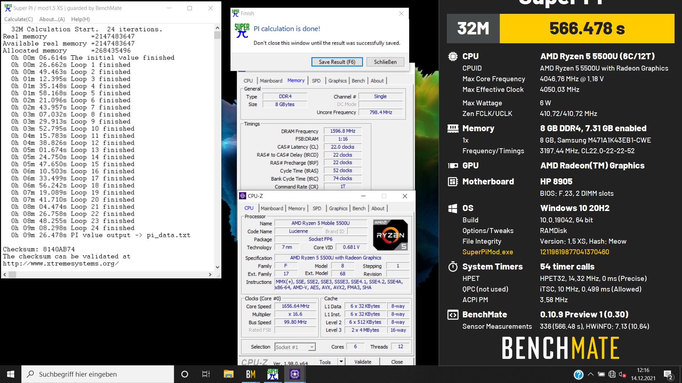Open Task View on the taskbar
The width and height of the screenshot is (682, 383).
[x=206, y=374]
